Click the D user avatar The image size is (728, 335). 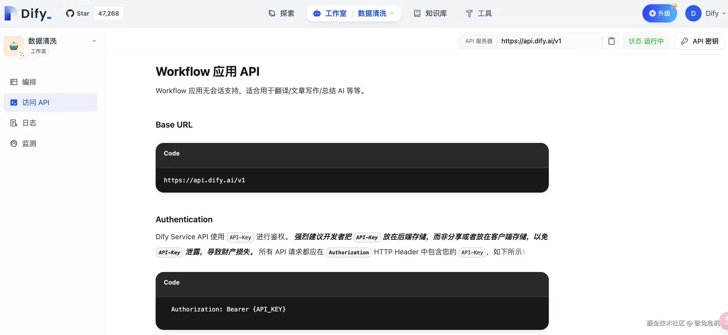click(693, 13)
